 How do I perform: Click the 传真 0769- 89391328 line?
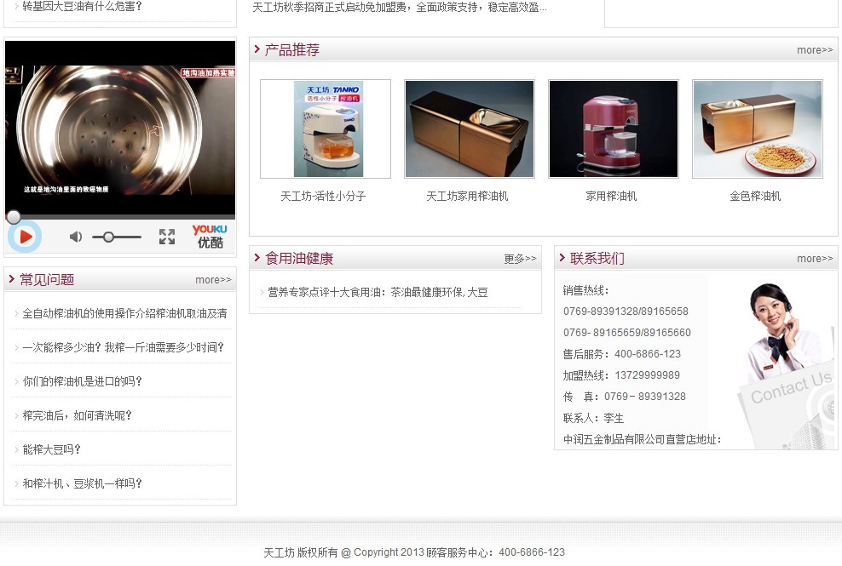click(625, 397)
